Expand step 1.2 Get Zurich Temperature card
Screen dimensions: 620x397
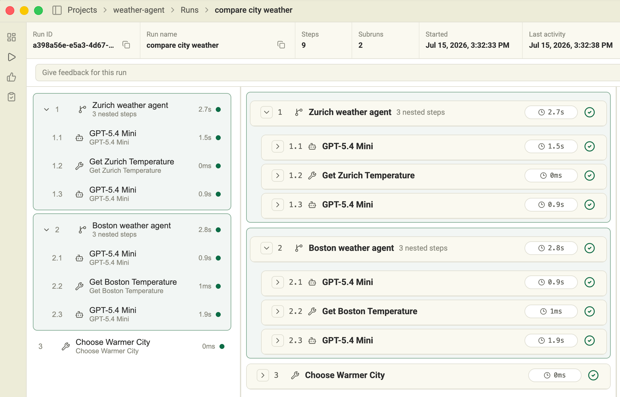tap(278, 176)
